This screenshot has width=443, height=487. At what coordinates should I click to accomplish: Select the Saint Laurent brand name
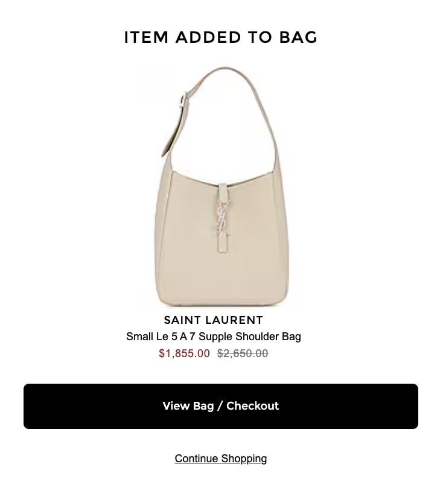click(x=214, y=320)
